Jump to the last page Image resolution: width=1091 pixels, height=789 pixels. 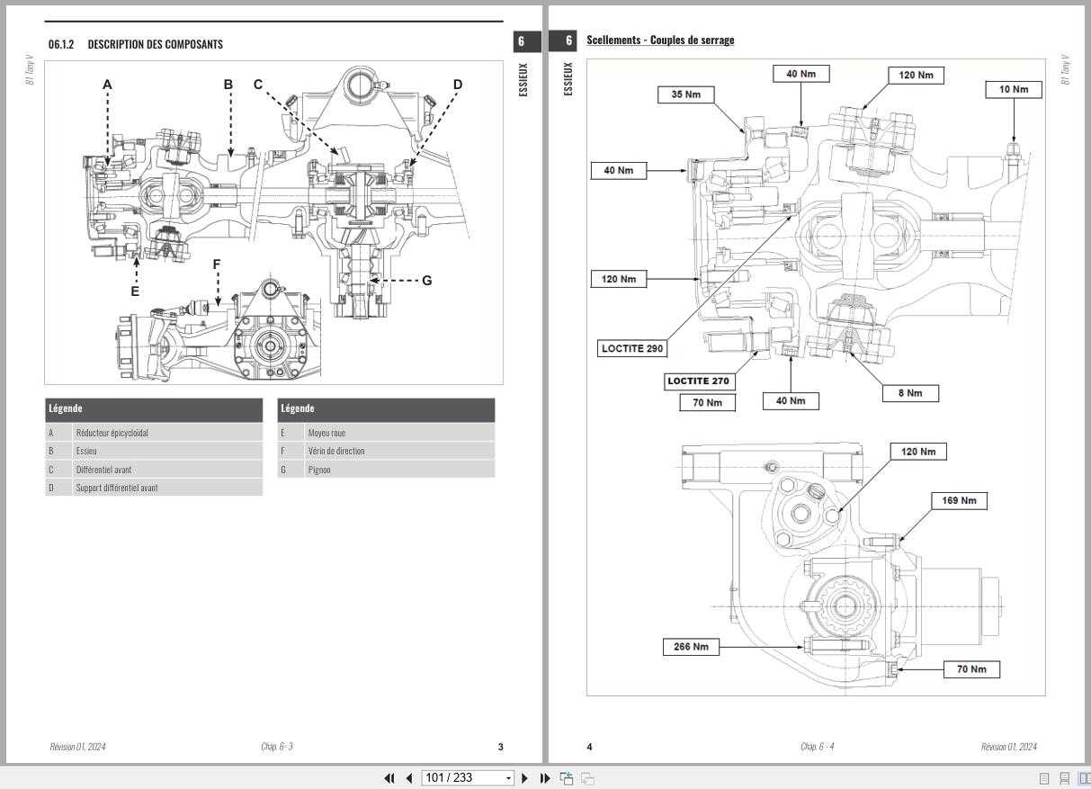544,777
